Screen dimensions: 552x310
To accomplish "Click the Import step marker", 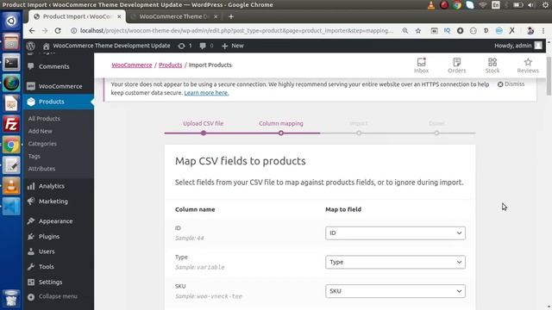I will click(359, 133).
